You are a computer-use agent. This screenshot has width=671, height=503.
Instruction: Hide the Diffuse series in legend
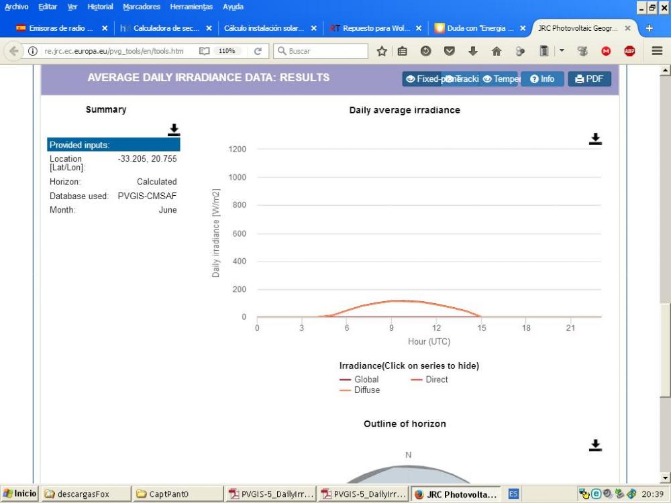tap(360, 390)
